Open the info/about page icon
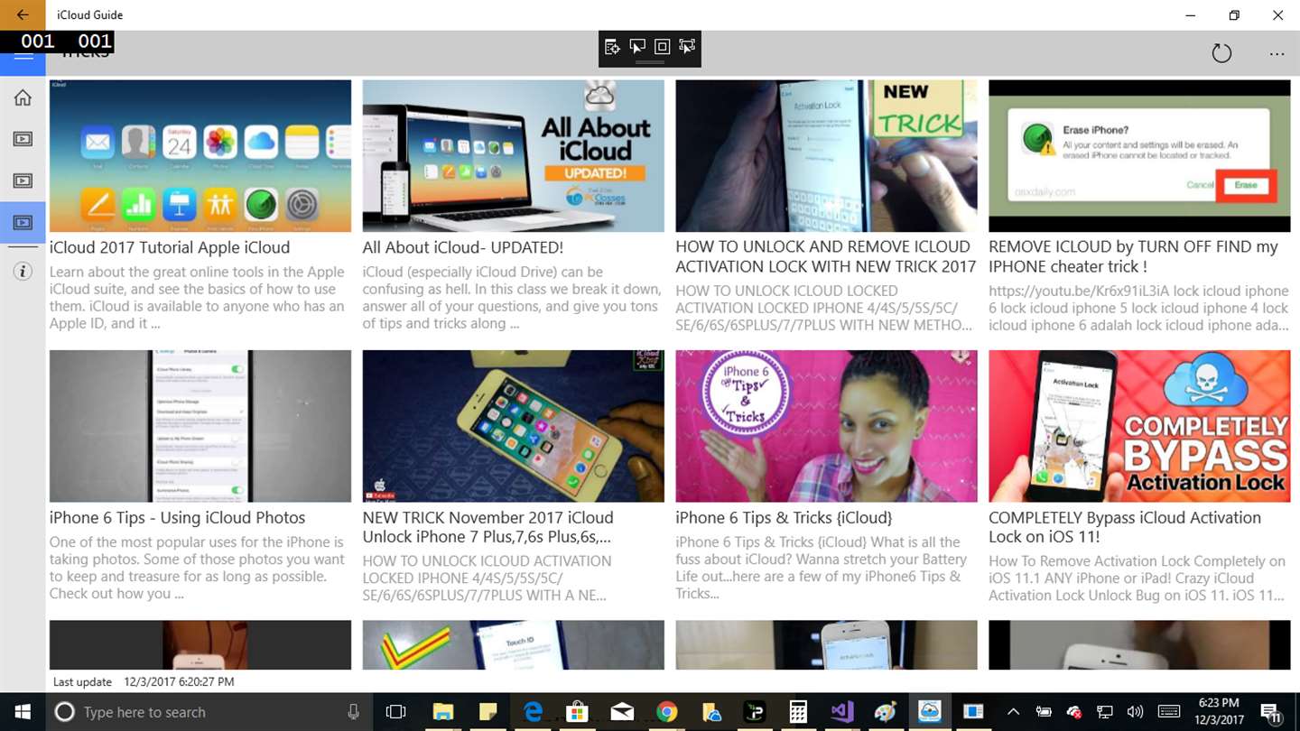Viewport: 1300px width, 731px height. (x=23, y=272)
